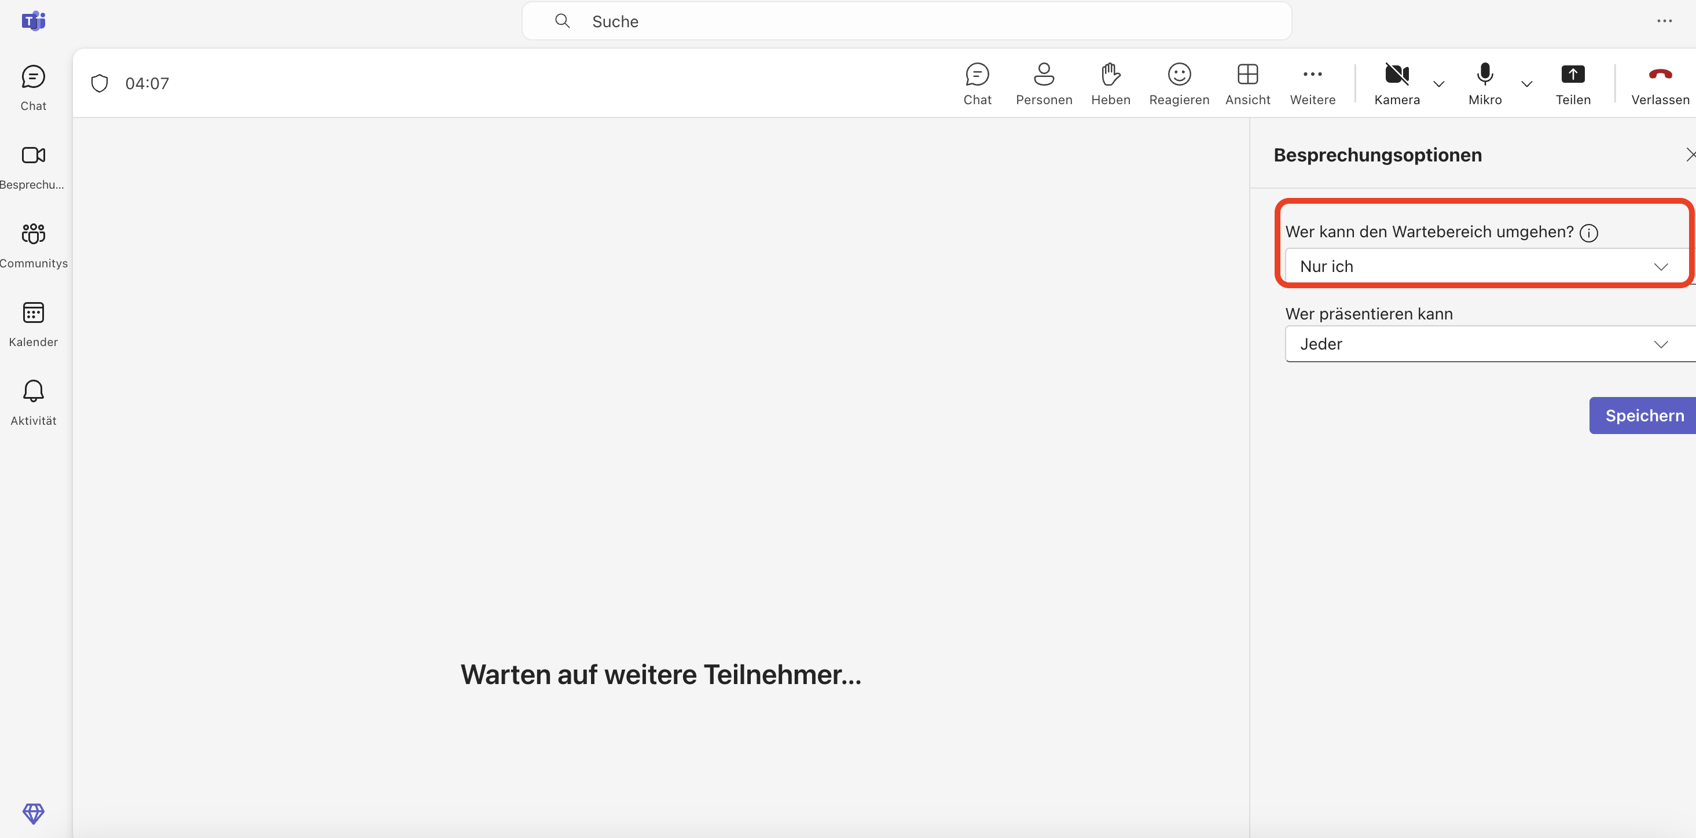Turn on the Kamera

[x=1396, y=83]
